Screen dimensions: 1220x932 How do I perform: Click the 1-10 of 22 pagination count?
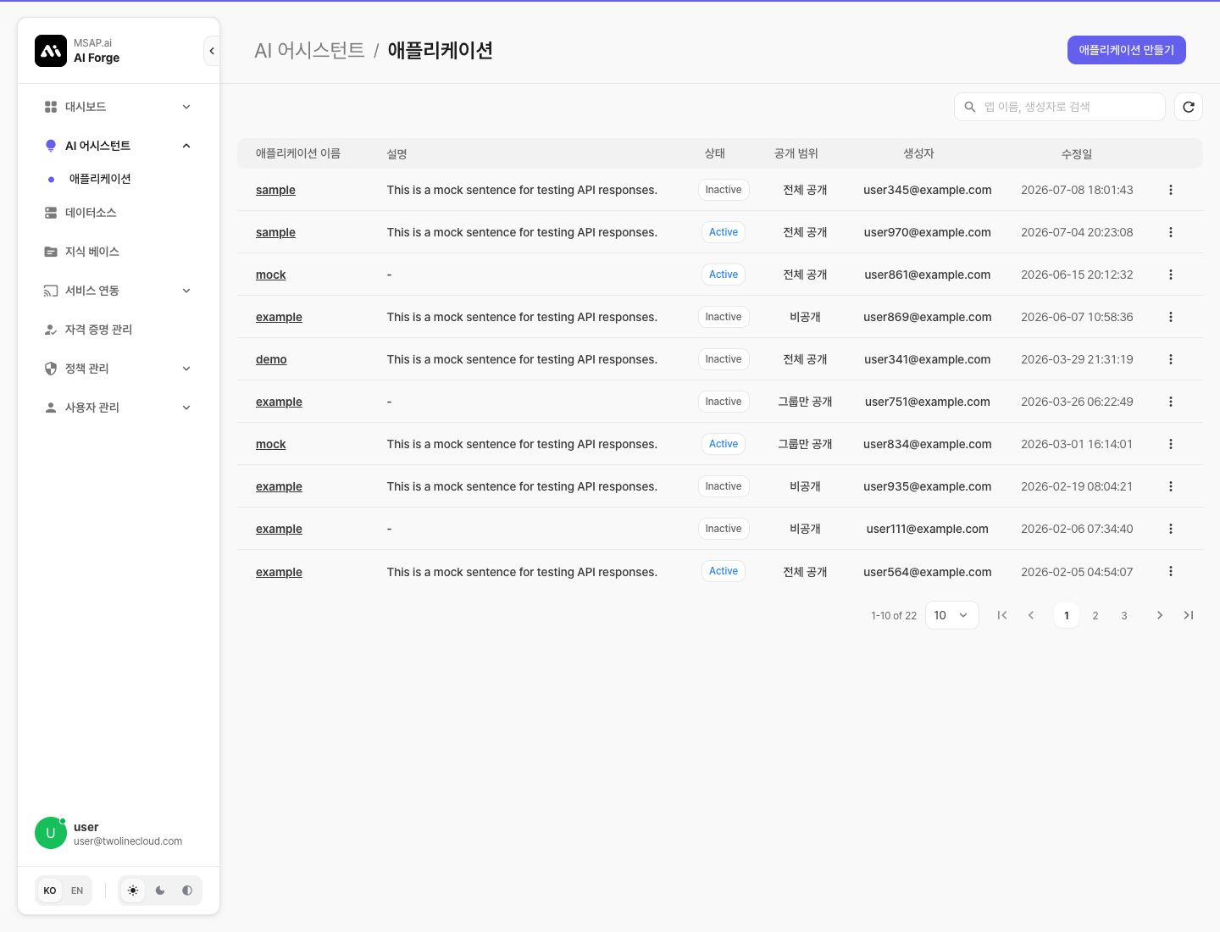pos(894,616)
